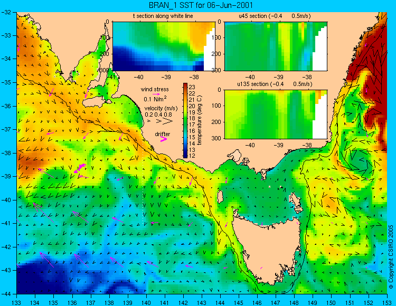Select the 'temperature (deg C)' colorbar label
Image resolution: width=396 pixels, height=306 pixels.
click(200, 120)
